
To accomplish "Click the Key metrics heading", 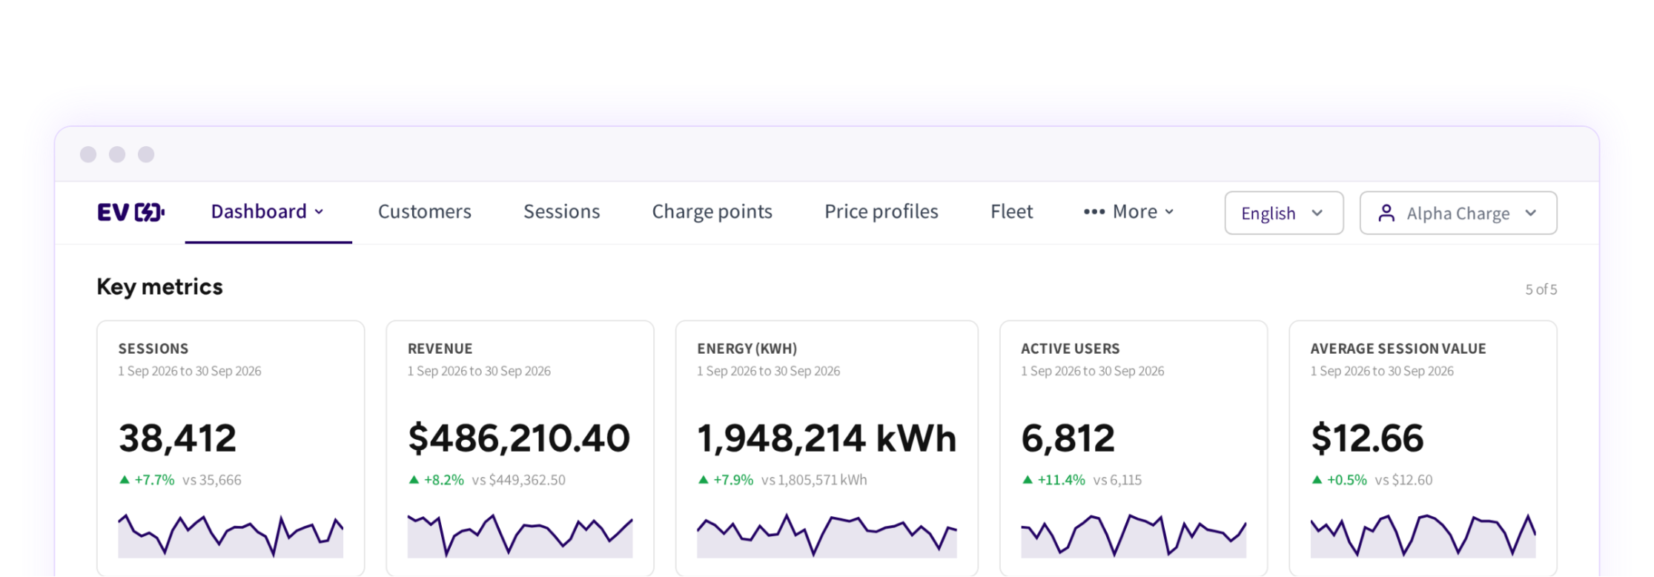I will pyautogui.click(x=160, y=287).
